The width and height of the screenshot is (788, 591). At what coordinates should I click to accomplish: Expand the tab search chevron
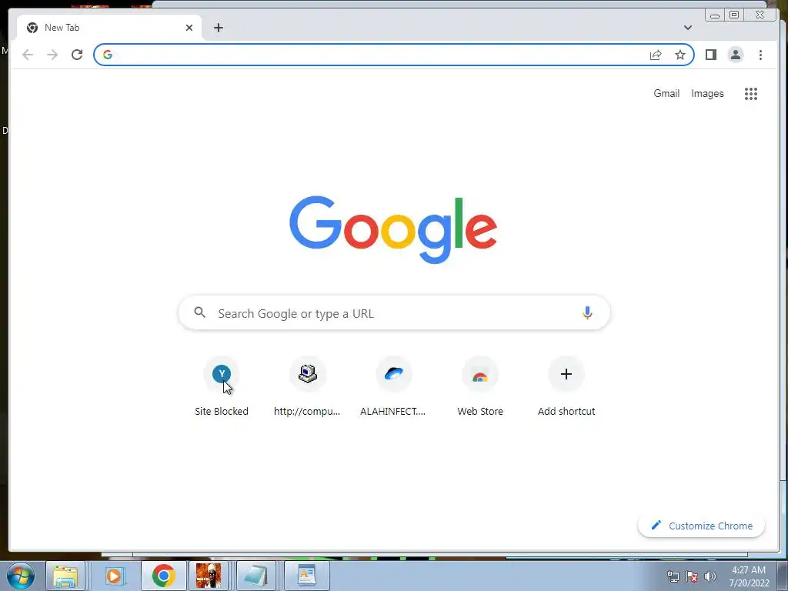click(x=687, y=28)
